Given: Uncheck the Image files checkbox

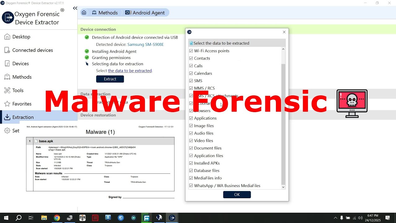Looking at the screenshot, I should 191,126.
